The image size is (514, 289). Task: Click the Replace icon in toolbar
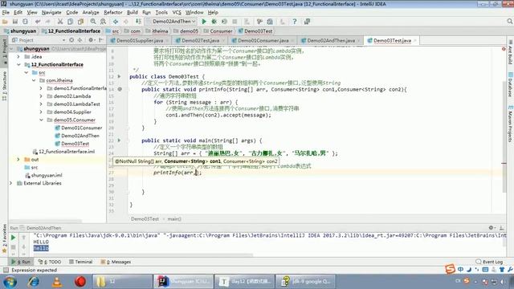coord(104,22)
